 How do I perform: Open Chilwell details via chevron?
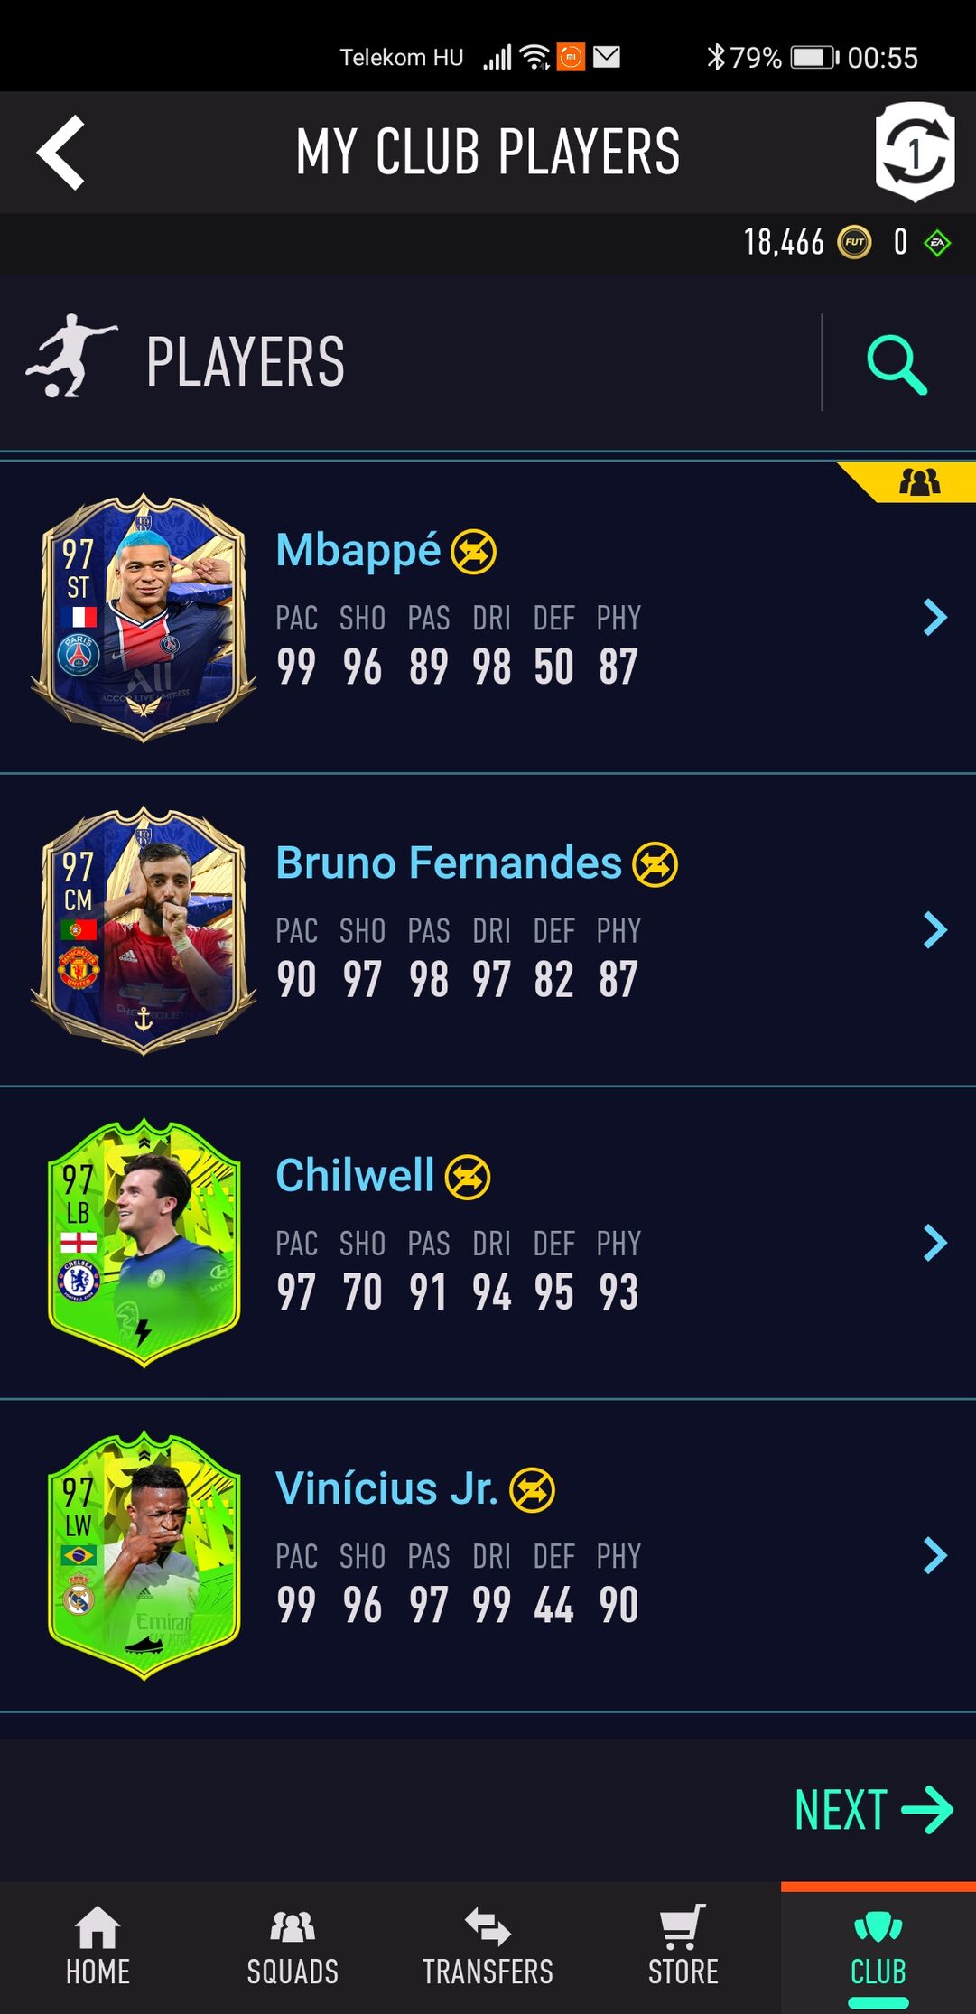pos(935,1243)
